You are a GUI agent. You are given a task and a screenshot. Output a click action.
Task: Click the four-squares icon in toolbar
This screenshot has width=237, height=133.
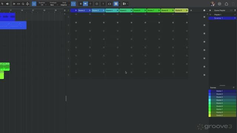click(x=97, y=4)
